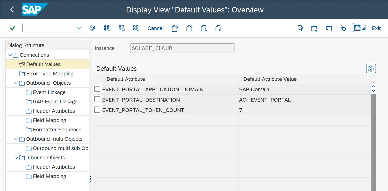
Task: Open Field Mapping under Inbound Objects
Action: tap(50, 176)
